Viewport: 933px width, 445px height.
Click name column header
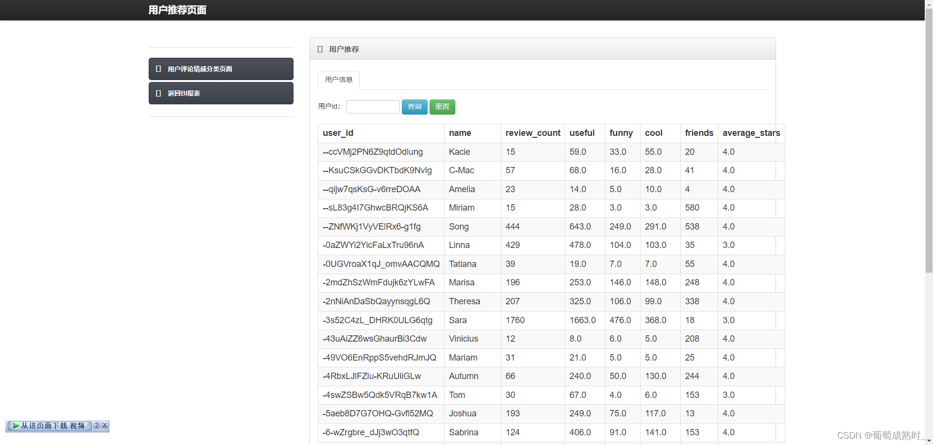[x=460, y=133]
